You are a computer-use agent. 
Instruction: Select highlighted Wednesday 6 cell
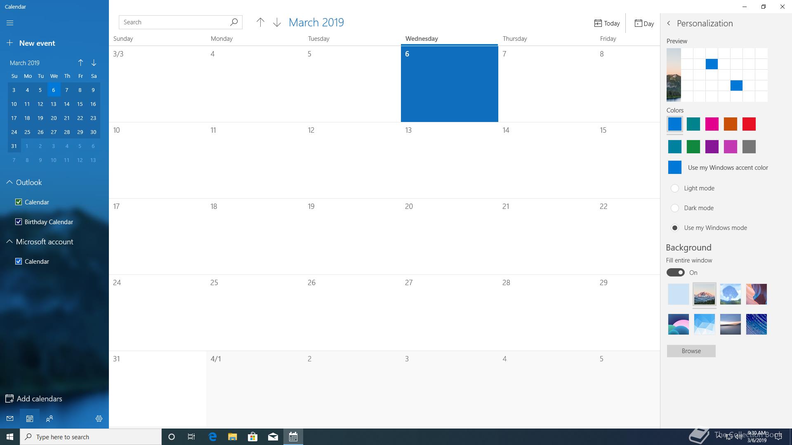click(449, 84)
